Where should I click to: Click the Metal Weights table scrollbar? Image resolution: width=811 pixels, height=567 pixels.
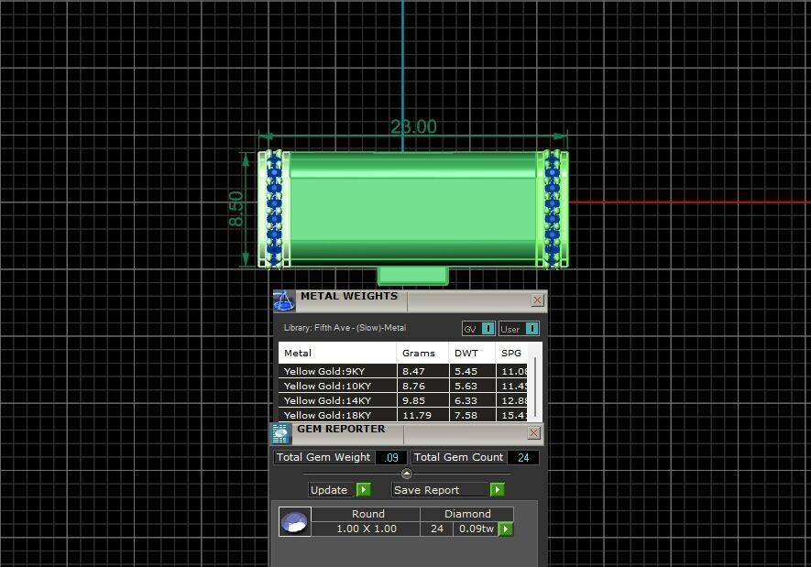pyautogui.click(x=535, y=385)
